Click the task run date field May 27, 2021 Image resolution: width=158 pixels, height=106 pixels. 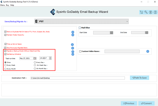[26, 58]
